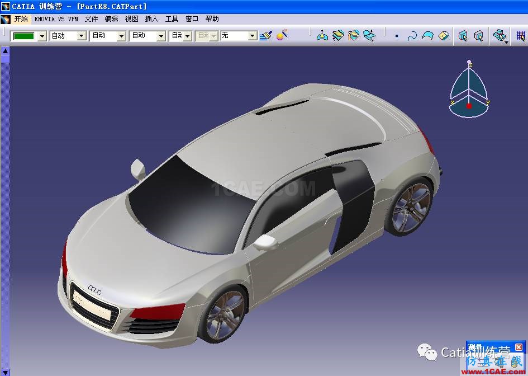Screen dimensions: 528x376
Task: Expand the arrow under stacked blocks icon
Action: pyautogui.click(x=506, y=42)
